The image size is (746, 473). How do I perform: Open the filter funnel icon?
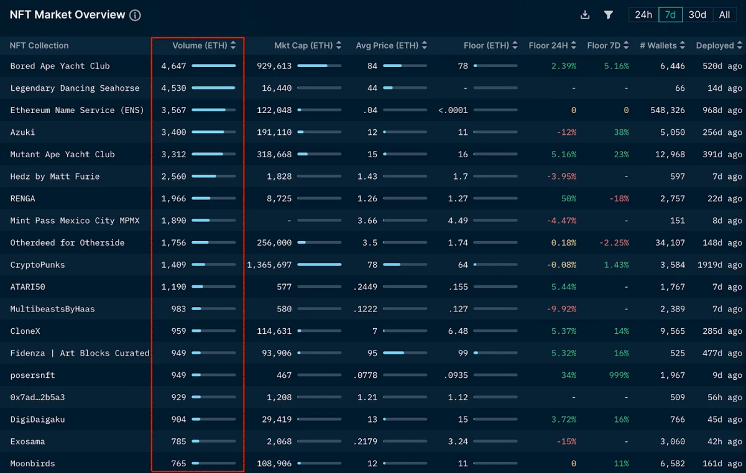point(609,15)
